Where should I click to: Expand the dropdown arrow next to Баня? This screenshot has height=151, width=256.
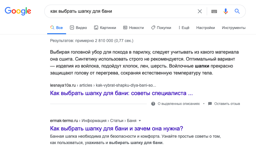[x=140, y=121]
